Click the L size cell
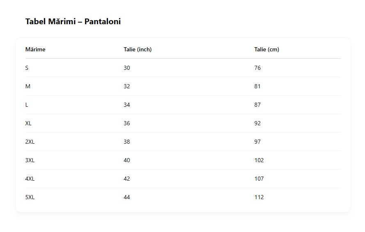 [27, 105]
